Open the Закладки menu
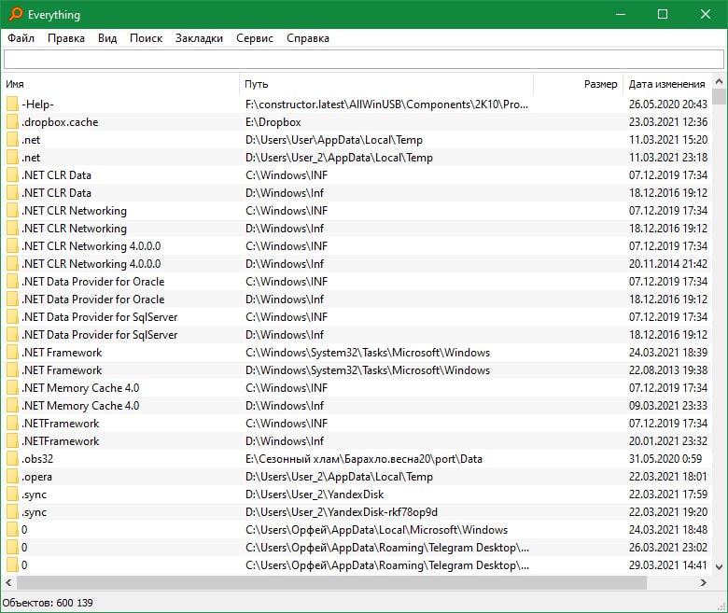 pos(199,38)
